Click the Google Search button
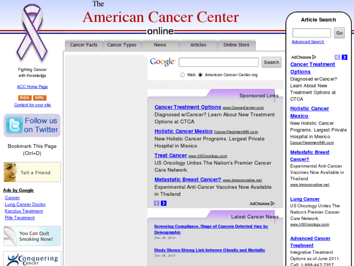Viewport: 354px width, 266px height. click(x=271, y=62)
